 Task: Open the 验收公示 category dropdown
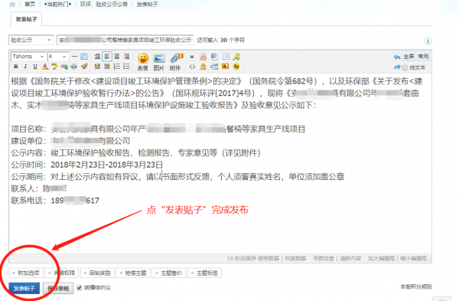click(x=31, y=40)
